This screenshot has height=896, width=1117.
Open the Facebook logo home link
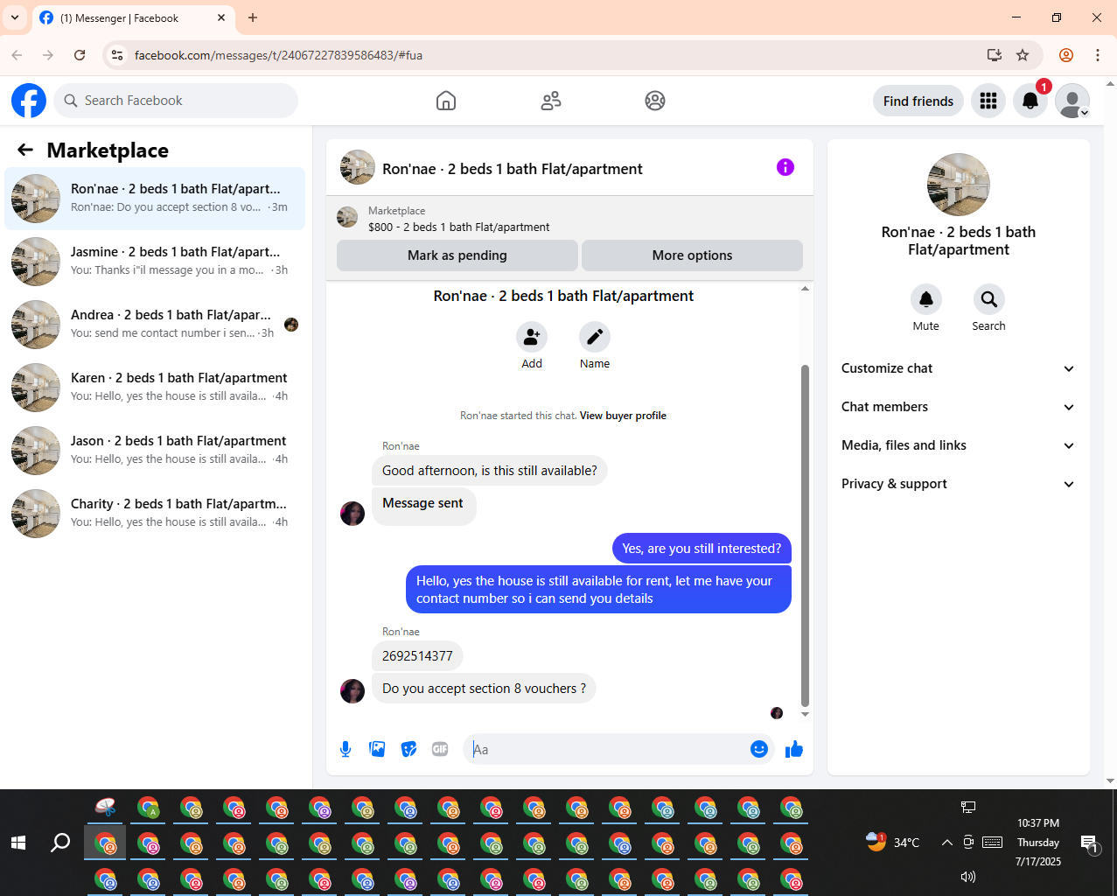click(x=29, y=101)
